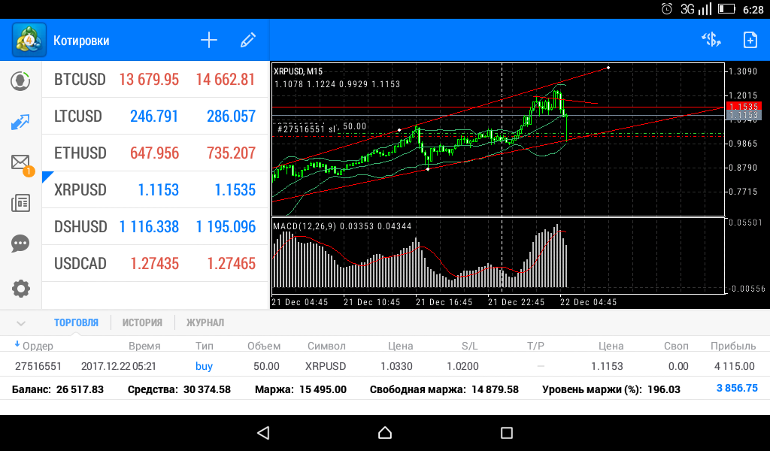Tap BTCUSD ask price 14 662.81
Viewport: 770px width, 451px height.
pyautogui.click(x=226, y=79)
